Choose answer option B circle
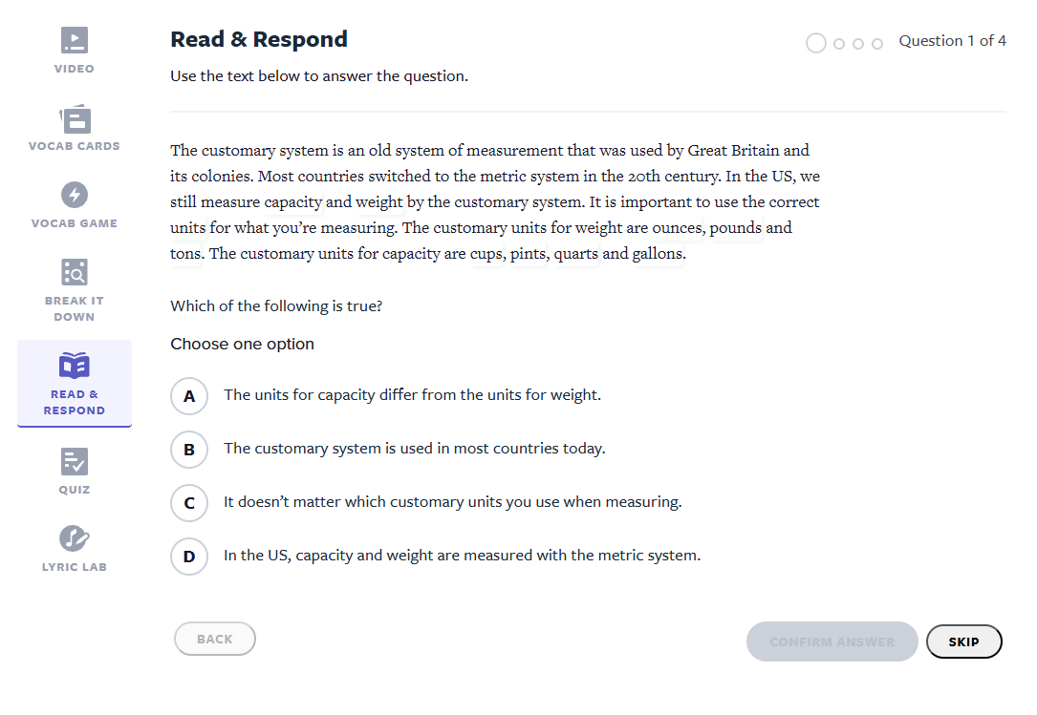The image size is (1037, 715). tap(189, 449)
